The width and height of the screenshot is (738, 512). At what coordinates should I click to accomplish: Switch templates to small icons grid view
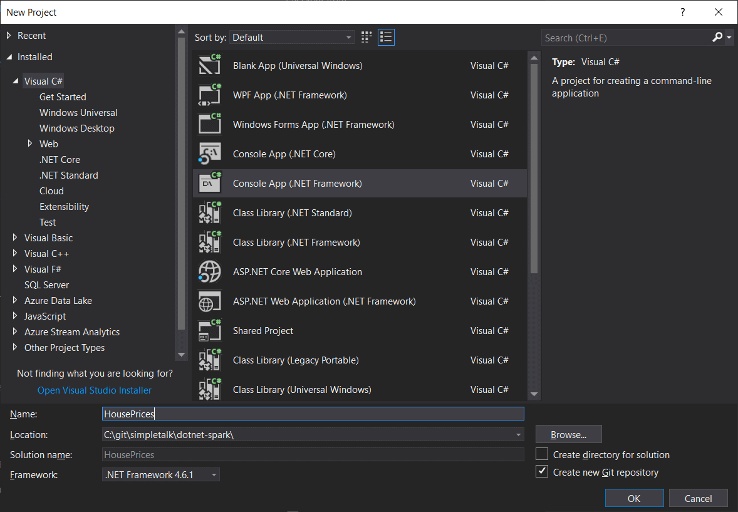(x=366, y=37)
